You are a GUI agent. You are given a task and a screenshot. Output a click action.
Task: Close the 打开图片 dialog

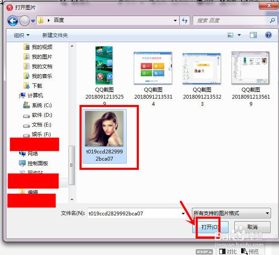(x=269, y=6)
